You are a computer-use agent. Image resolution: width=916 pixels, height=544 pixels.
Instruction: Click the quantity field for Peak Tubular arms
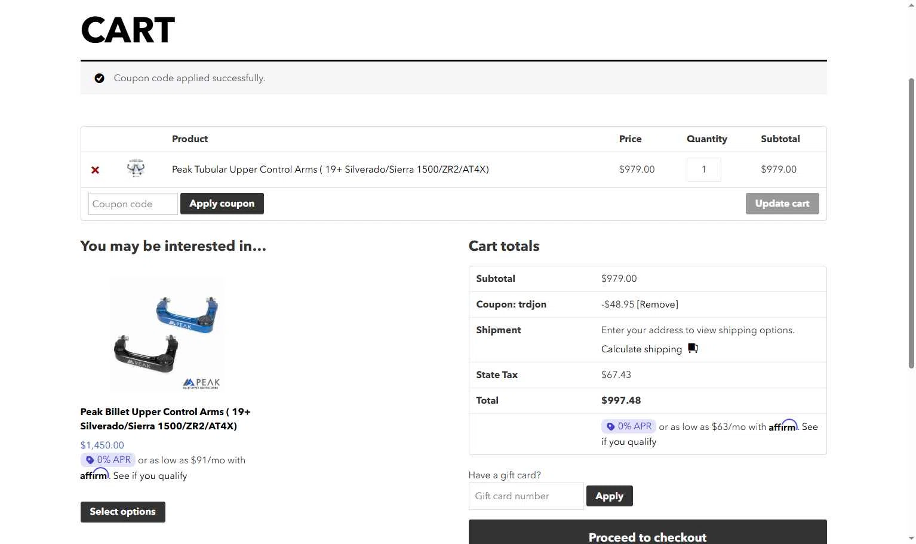coord(703,170)
